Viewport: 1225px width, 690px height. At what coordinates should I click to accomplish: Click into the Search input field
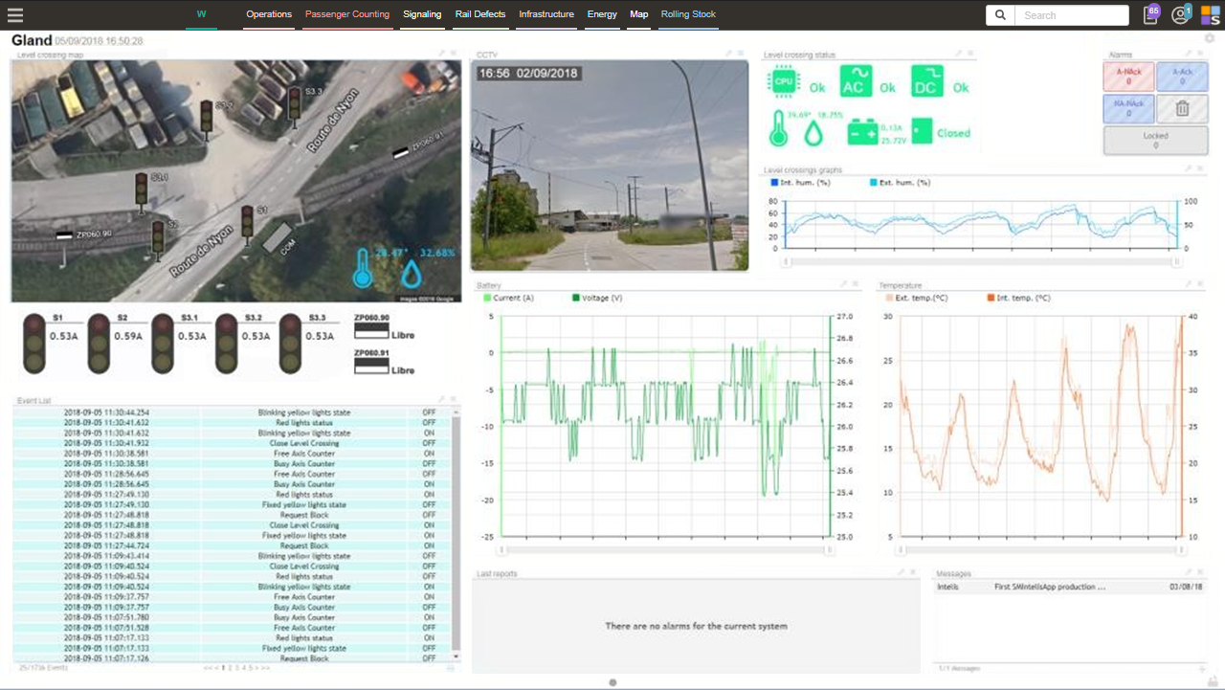[x=1072, y=15]
